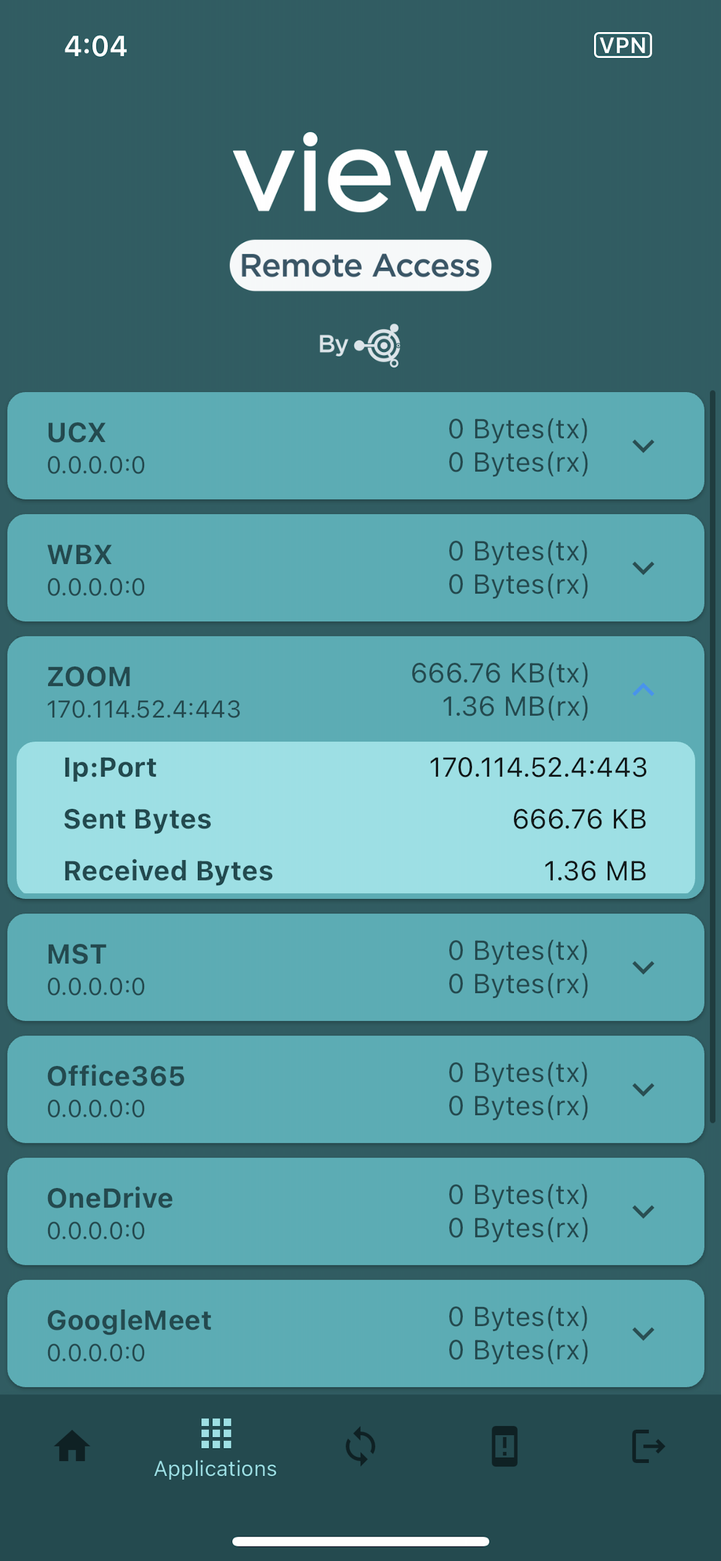Screen dimensions: 721x1561
Task: Tap the sync refresh arrows icon
Action: [x=360, y=1447]
